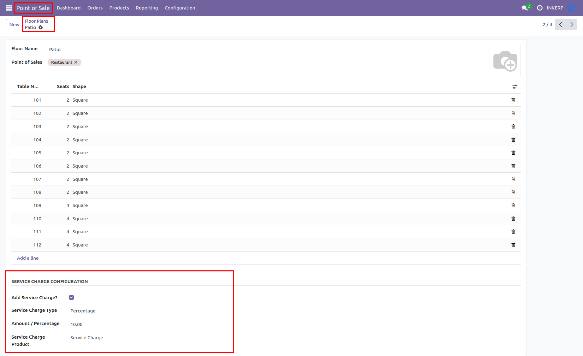Viewport: 583px width, 356px height.
Task: Open the apps grid menu icon
Action: (9, 8)
